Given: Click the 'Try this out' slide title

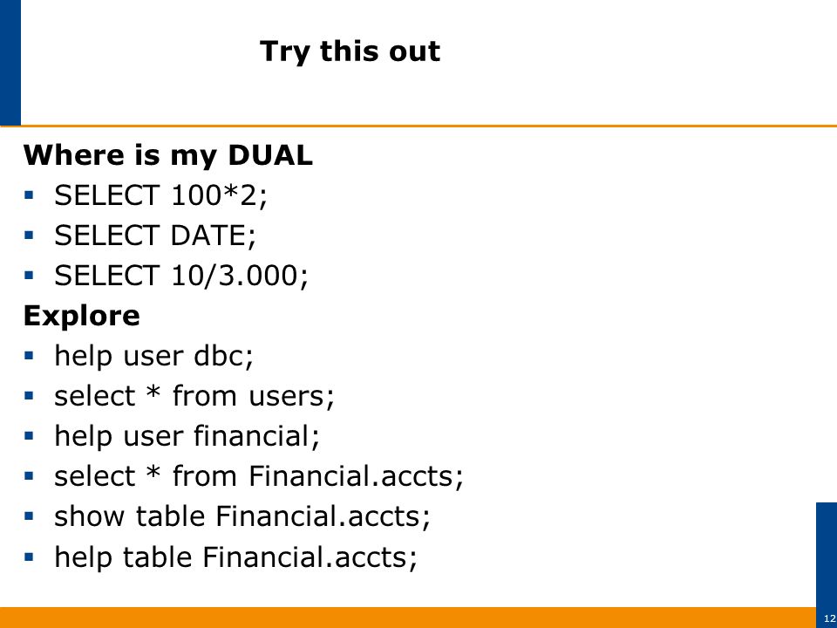Looking at the screenshot, I should click(350, 51).
